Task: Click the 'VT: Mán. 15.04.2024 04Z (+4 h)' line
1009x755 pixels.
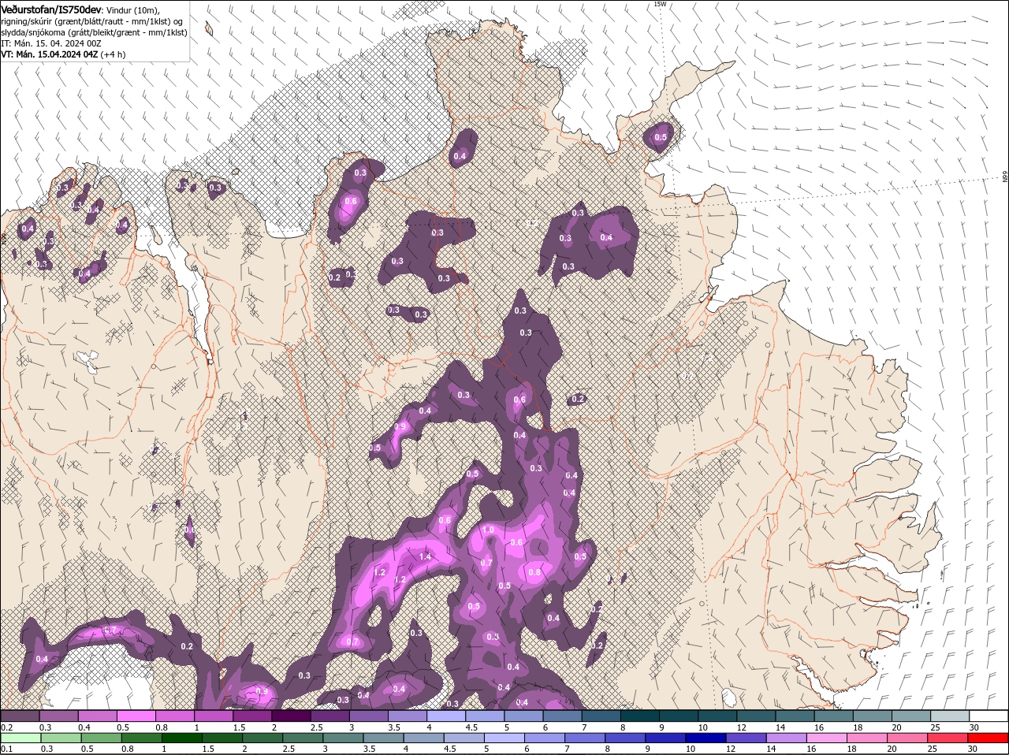Action: 63,54
